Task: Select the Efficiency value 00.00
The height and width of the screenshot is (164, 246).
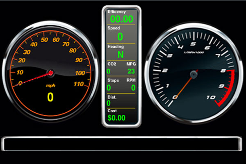Action: click(121, 19)
